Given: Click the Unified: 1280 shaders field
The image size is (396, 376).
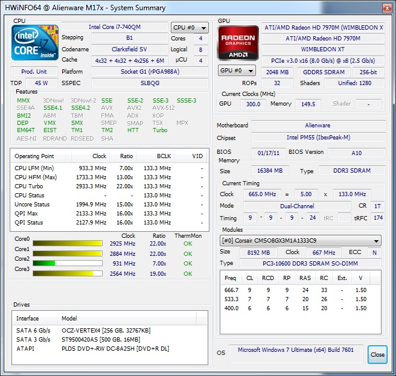Looking at the screenshot, I should point(354,83).
